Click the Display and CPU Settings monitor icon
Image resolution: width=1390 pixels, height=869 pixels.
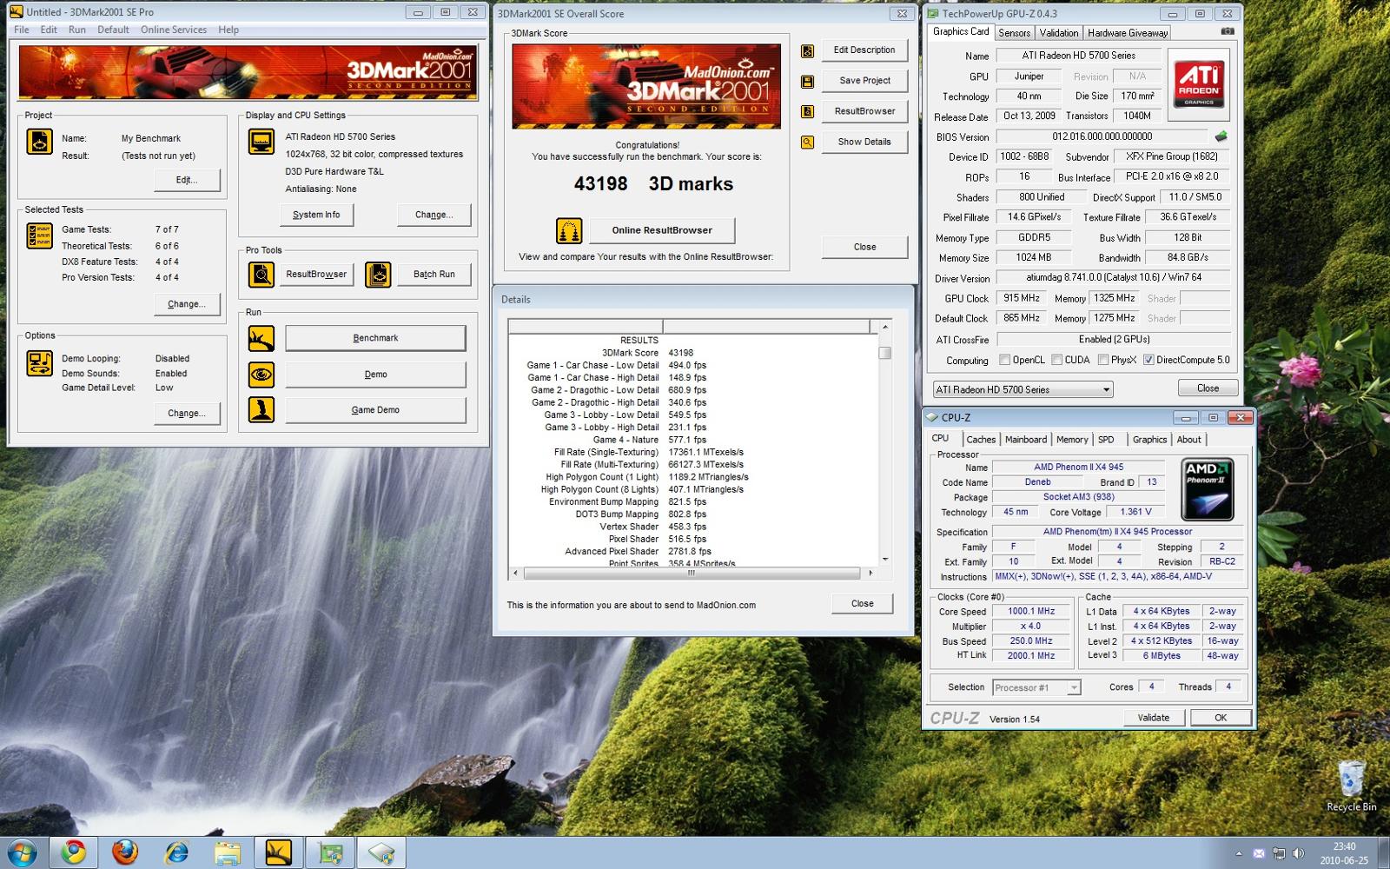[261, 141]
